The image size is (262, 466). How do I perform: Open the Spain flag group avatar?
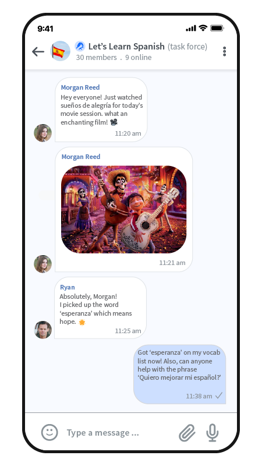click(x=61, y=51)
